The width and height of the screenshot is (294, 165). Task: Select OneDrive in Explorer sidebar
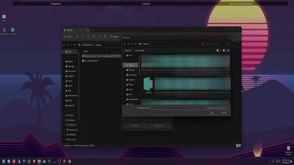[69, 115]
